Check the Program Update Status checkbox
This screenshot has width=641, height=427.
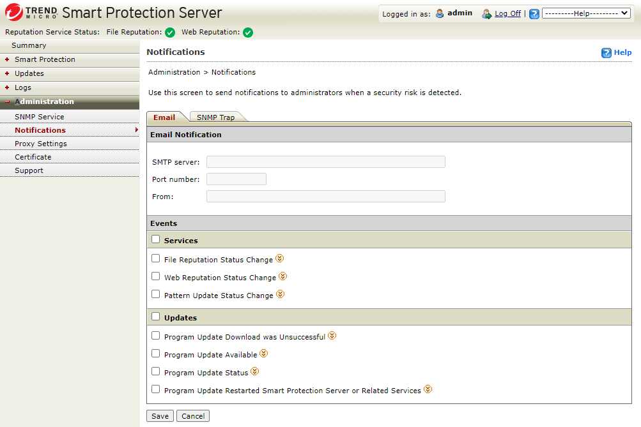click(155, 371)
